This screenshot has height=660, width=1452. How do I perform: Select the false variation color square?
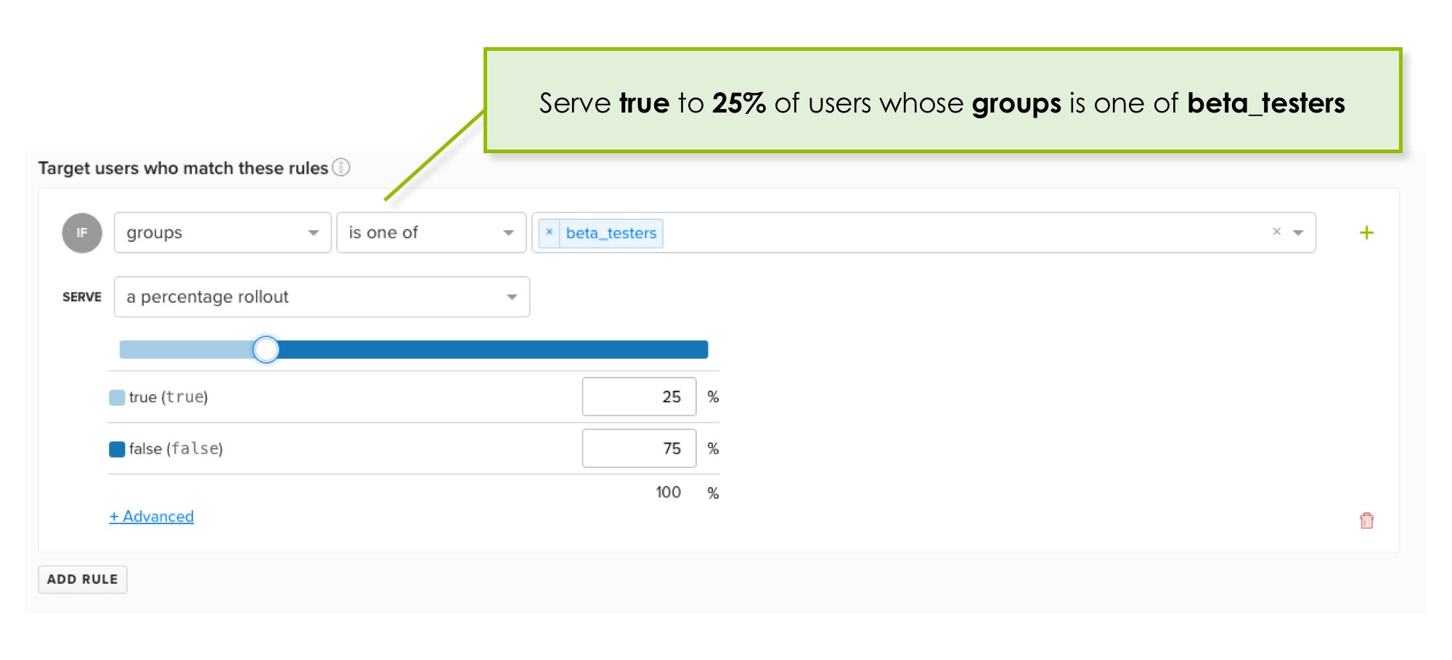pyautogui.click(x=116, y=448)
